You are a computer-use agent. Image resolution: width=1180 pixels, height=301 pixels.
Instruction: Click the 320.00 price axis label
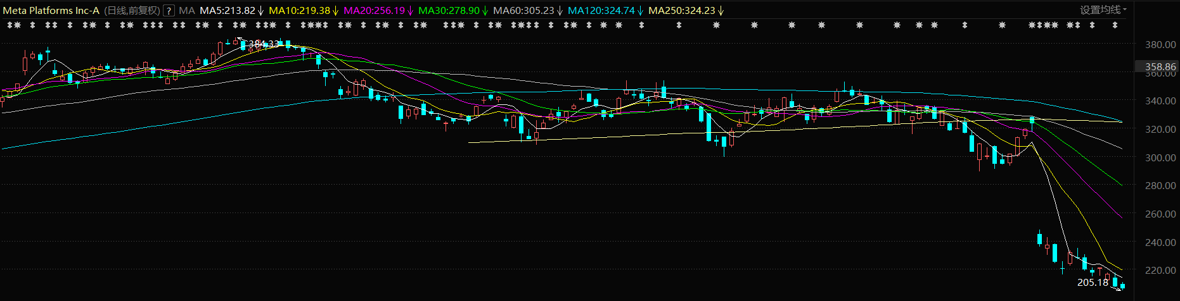click(1161, 130)
